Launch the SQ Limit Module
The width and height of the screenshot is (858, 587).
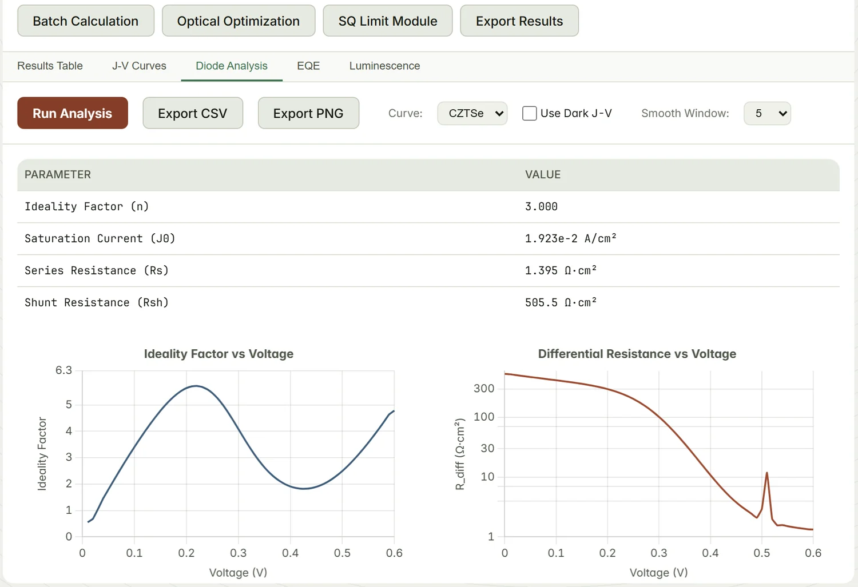point(388,21)
